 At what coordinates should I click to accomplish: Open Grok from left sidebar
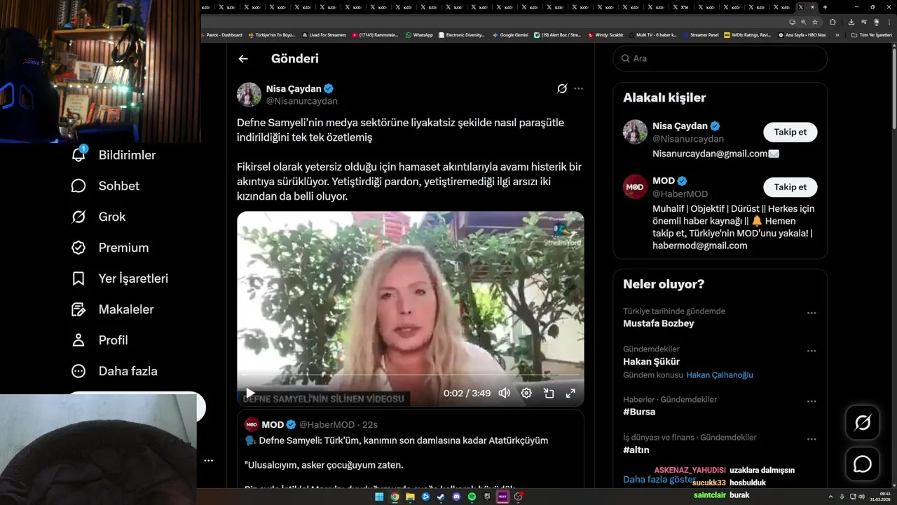(98, 217)
